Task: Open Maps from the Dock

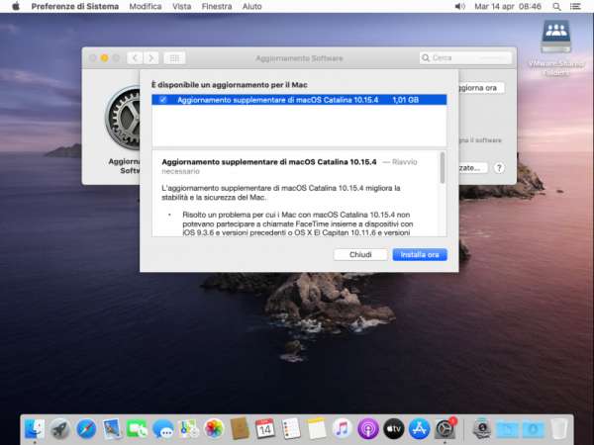Action: pyautogui.click(x=188, y=429)
